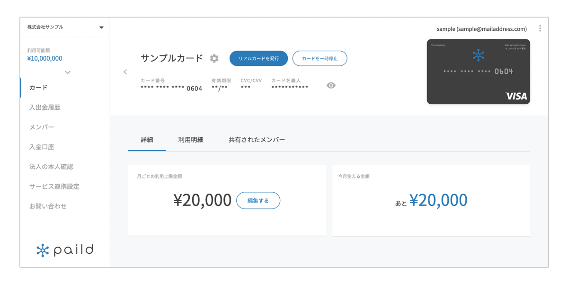
Task: Click the paild logo in the sidebar
Action: click(65, 250)
